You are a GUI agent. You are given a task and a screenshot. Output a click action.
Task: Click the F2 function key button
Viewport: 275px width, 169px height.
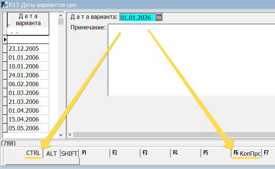pos(125,153)
